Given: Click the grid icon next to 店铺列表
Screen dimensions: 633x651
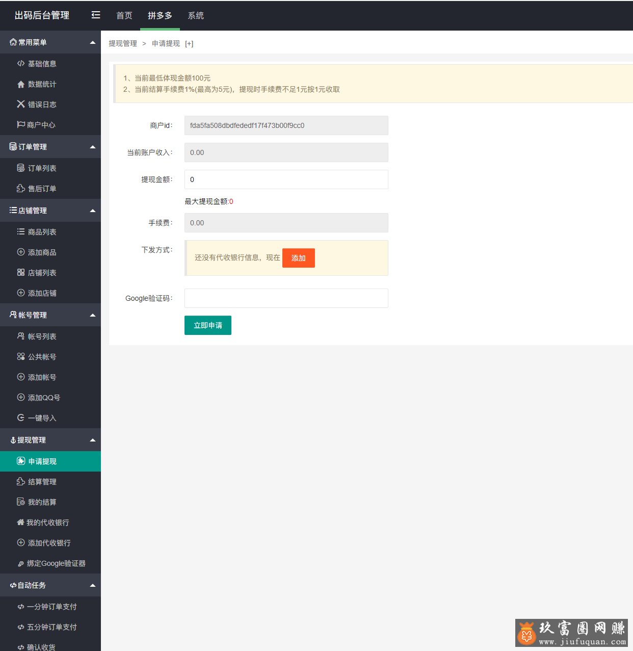Looking at the screenshot, I should pos(21,272).
